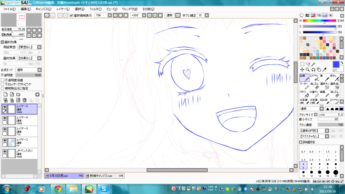345x194 pixels.
Task: Hide レイヤー4 using its eye icon
Action: tap(5, 118)
